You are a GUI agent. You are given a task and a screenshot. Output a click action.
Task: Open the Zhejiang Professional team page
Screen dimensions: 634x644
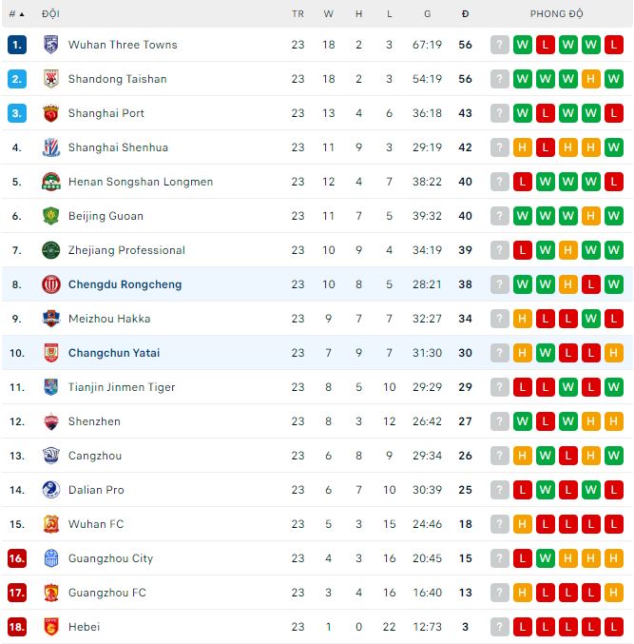[126, 250]
